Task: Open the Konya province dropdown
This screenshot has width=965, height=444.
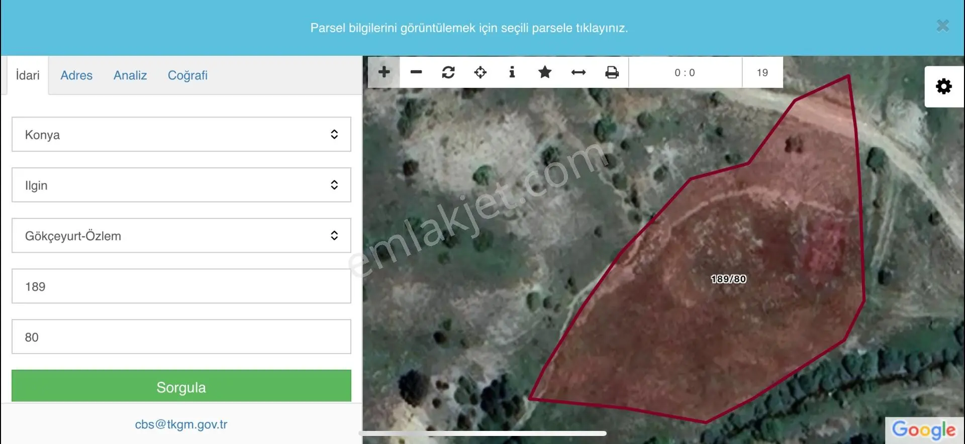Action: 181,134
